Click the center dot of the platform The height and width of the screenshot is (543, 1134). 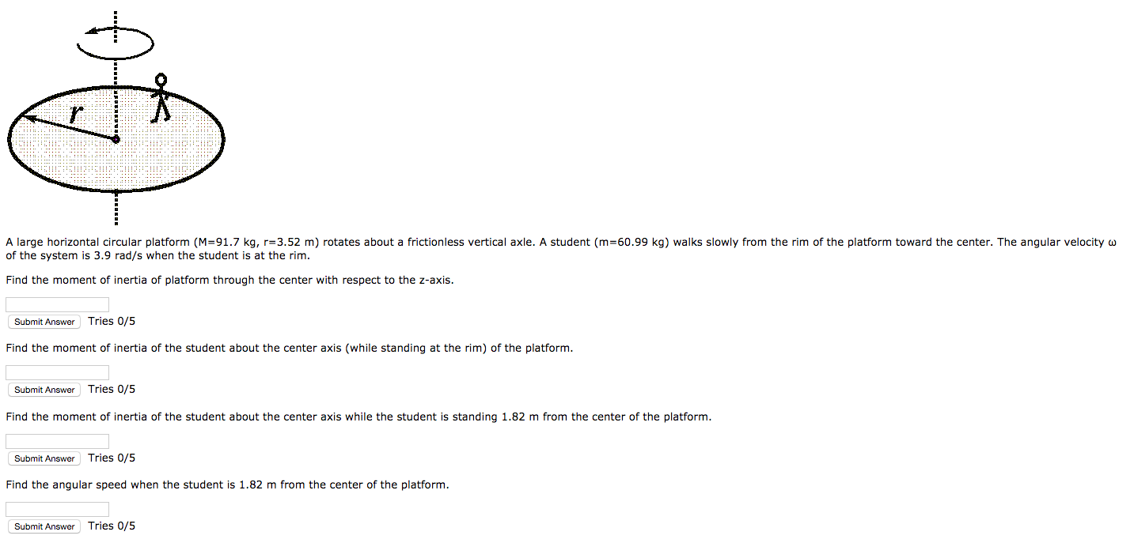pyautogui.click(x=116, y=140)
